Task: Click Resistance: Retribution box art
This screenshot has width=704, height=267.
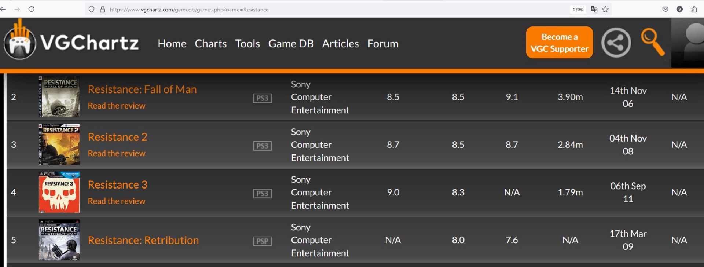Action: [x=59, y=240]
